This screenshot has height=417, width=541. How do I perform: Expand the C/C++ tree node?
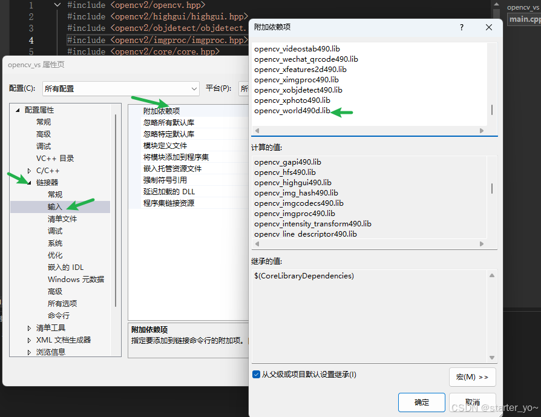tap(29, 171)
